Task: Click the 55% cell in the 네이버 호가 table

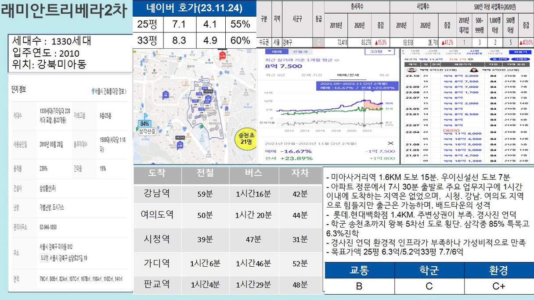Action: click(240, 24)
